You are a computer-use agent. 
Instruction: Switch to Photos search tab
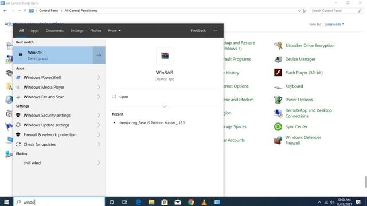point(96,30)
